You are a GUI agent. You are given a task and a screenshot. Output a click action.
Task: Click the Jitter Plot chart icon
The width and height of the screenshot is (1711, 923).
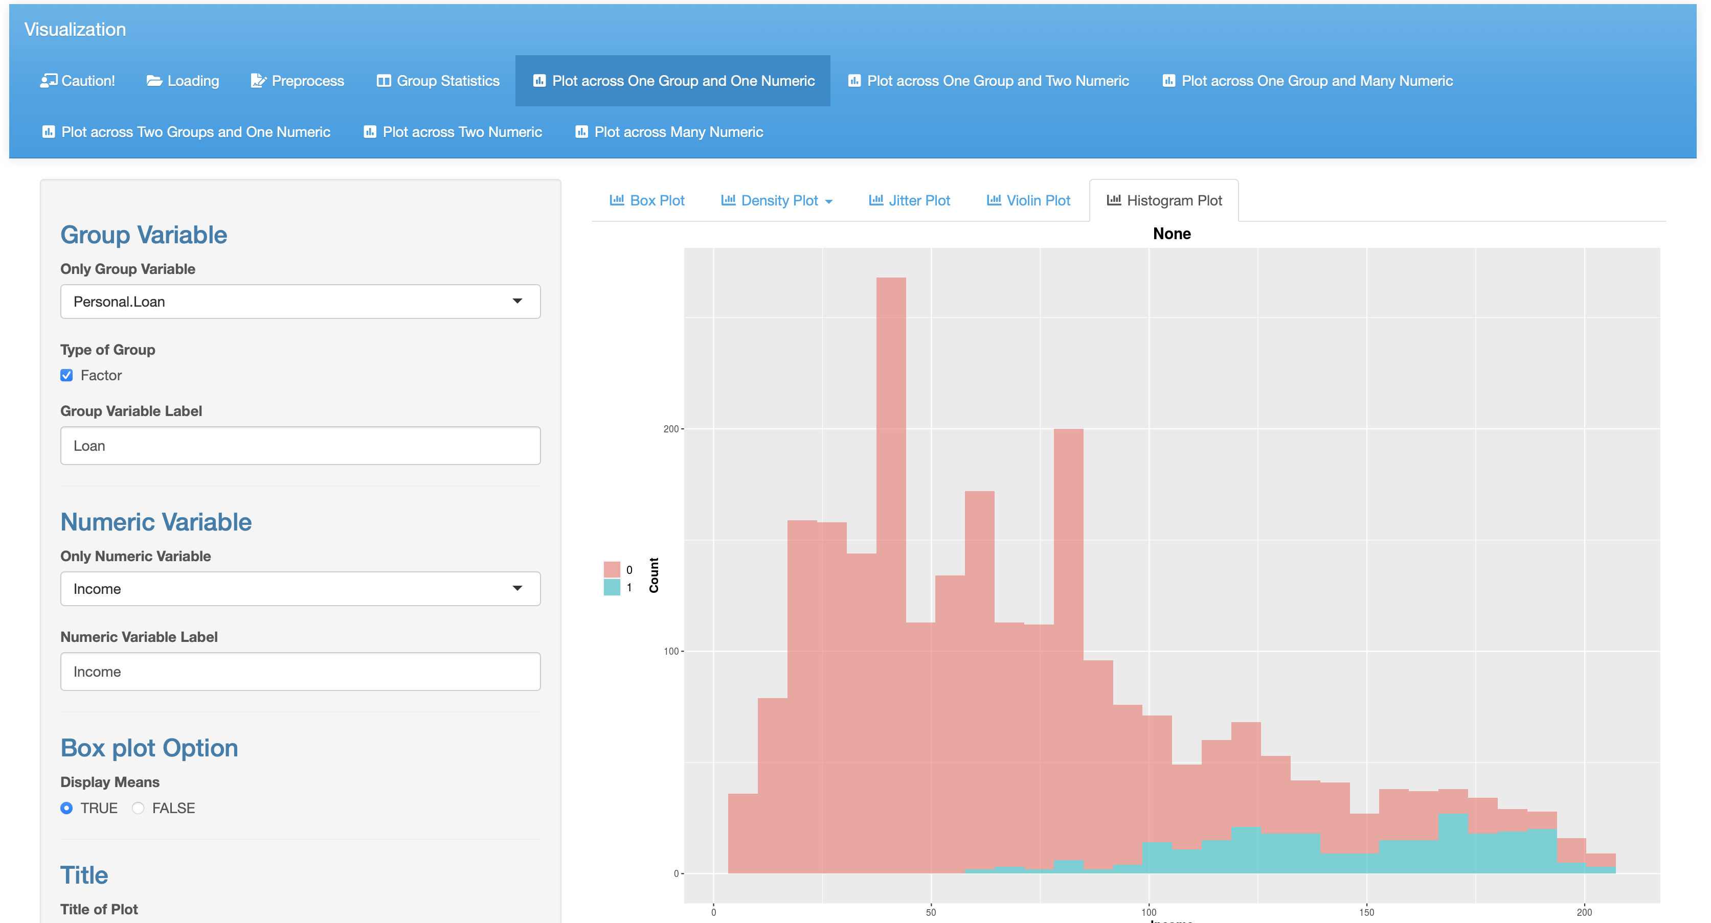[x=875, y=200]
